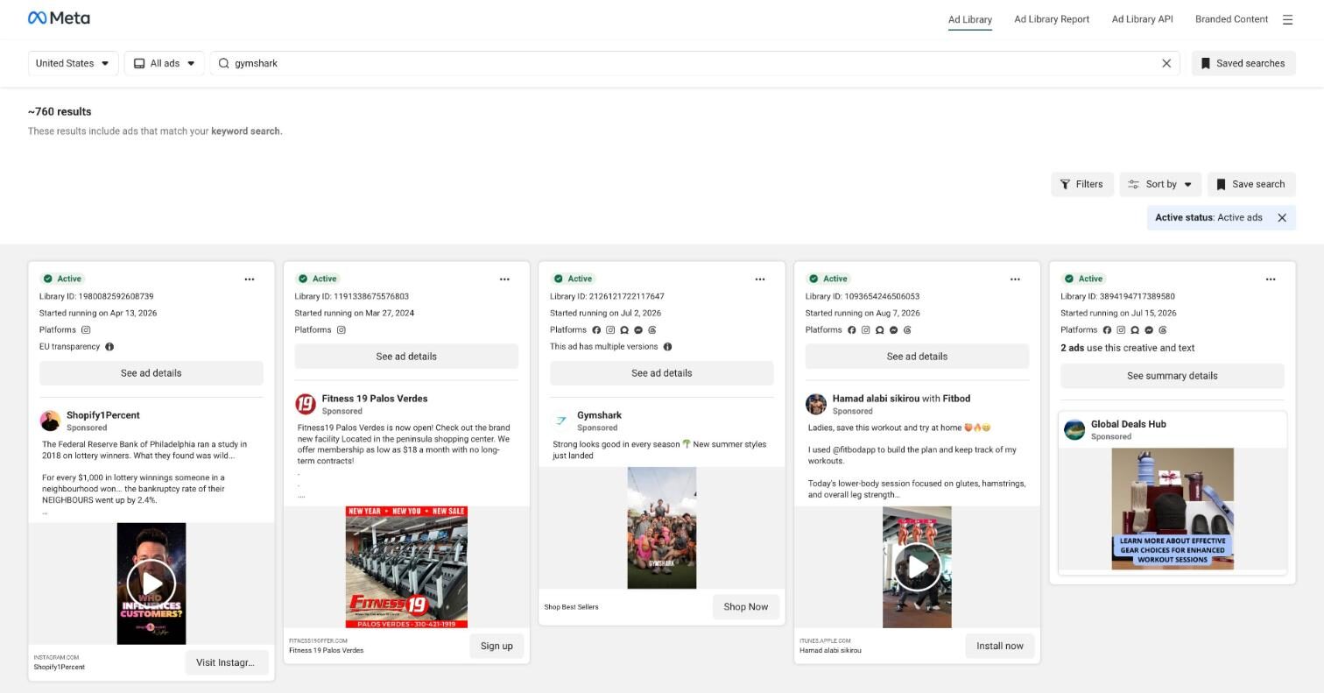Image resolution: width=1324 pixels, height=693 pixels.
Task: See ad details for Shopify1Percent ad
Action: (x=151, y=373)
